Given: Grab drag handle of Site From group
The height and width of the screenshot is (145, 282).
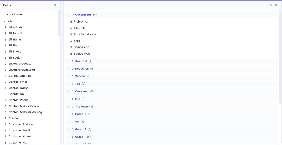Looking at the screenshot, I should click(68, 107).
